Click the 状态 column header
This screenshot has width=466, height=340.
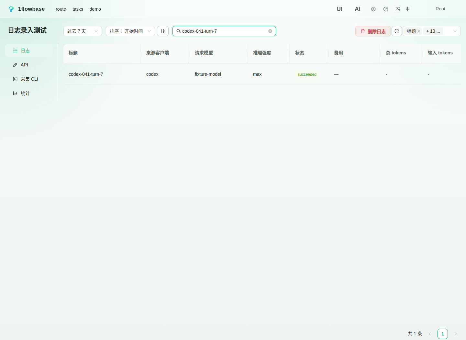pos(309,53)
